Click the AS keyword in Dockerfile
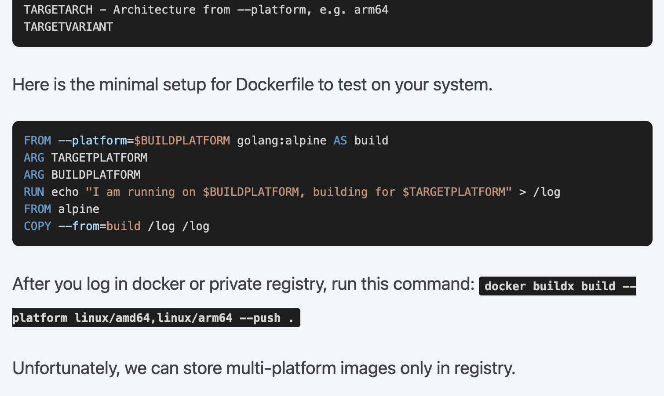Image resolution: width=664 pixels, height=396 pixels. tap(340, 140)
